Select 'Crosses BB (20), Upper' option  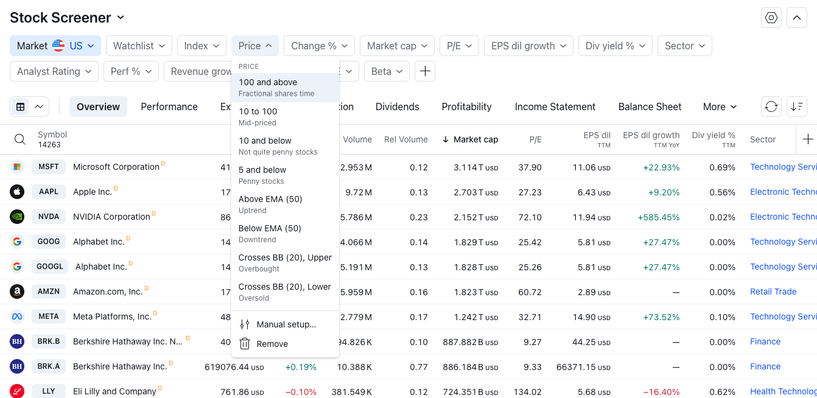(x=285, y=263)
